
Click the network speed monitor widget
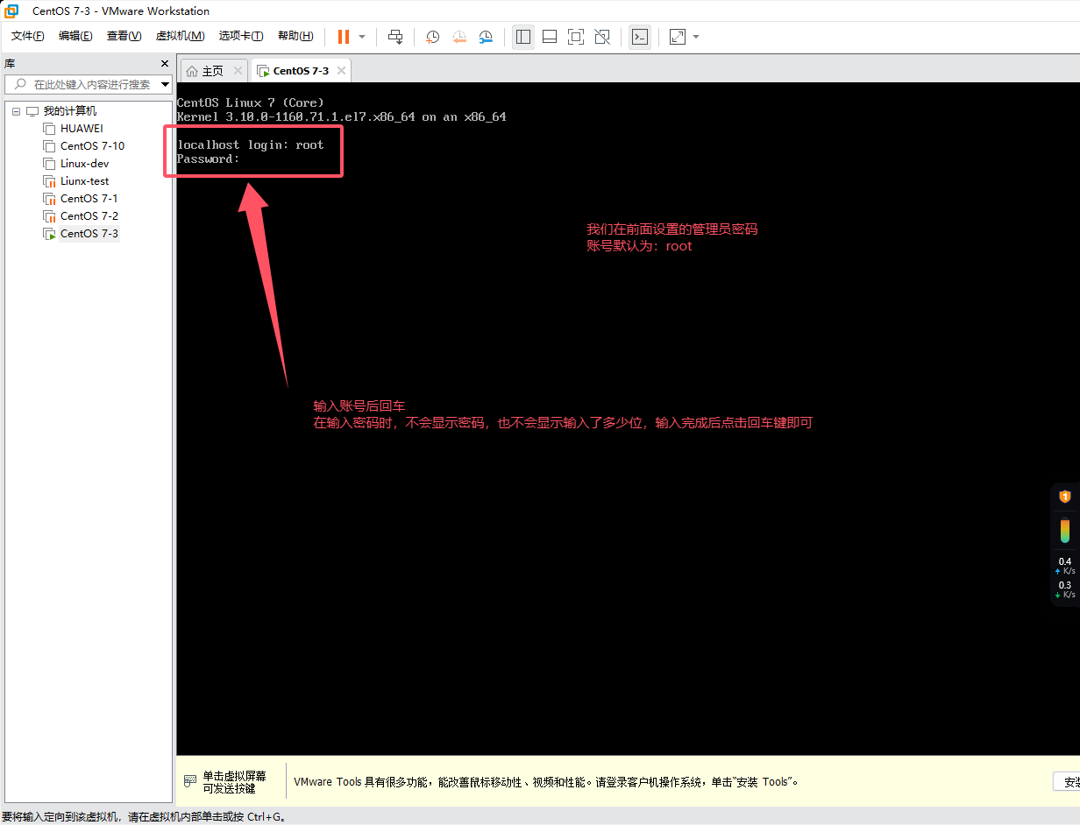(x=1065, y=576)
